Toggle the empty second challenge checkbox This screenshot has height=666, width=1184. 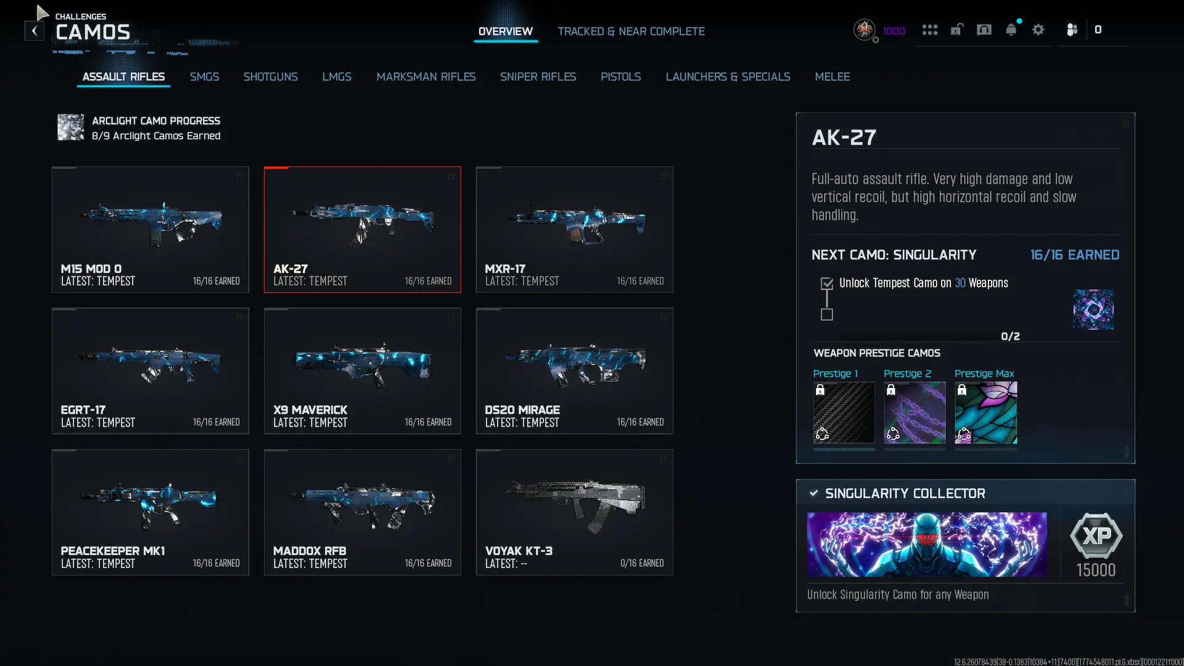[827, 314]
